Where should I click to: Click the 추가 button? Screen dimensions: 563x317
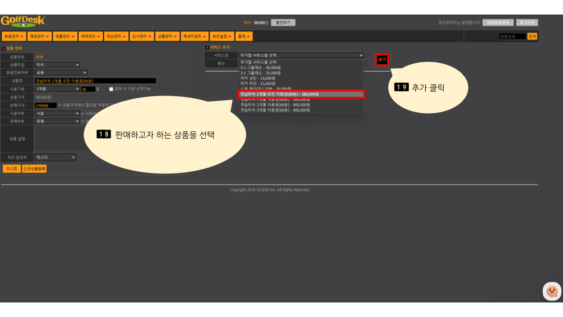(x=382, y=59)
